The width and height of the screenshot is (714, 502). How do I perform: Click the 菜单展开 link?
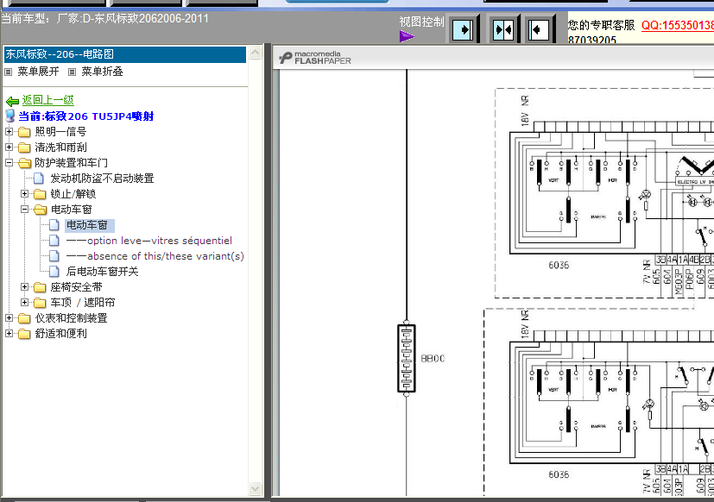point(38,72)
